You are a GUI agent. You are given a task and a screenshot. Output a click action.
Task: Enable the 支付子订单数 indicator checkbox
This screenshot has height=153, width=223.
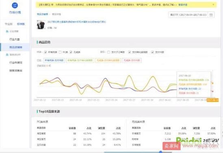(108, 52)
